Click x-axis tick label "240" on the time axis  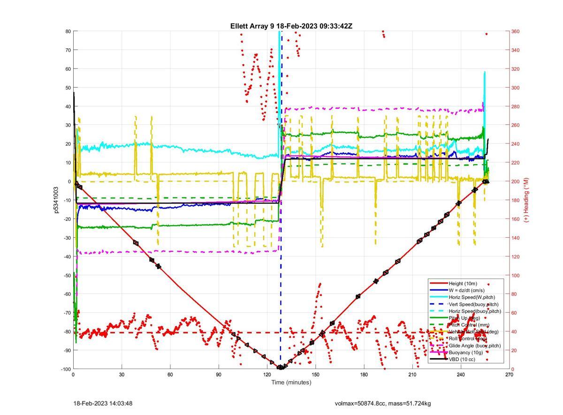[461, 374]
